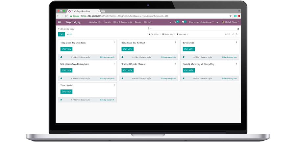296x142 pixels.
Task: Open Biên tập trang web link on Tổng Giám đốc Kỹ thuật
Action: 168,57
